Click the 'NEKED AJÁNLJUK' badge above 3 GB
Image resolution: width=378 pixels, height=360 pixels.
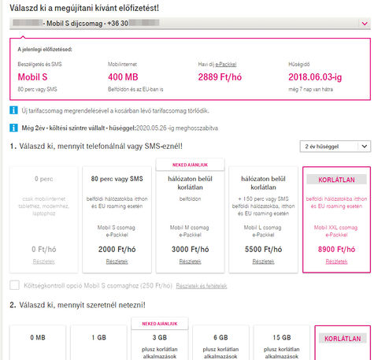[160, 324]
